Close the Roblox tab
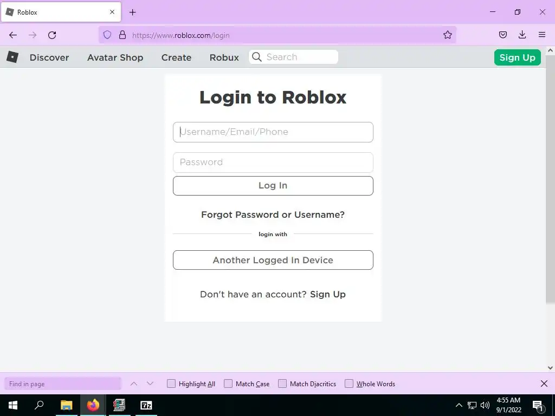The height and width of the screenshot is (416, 555). coord(112,12)
